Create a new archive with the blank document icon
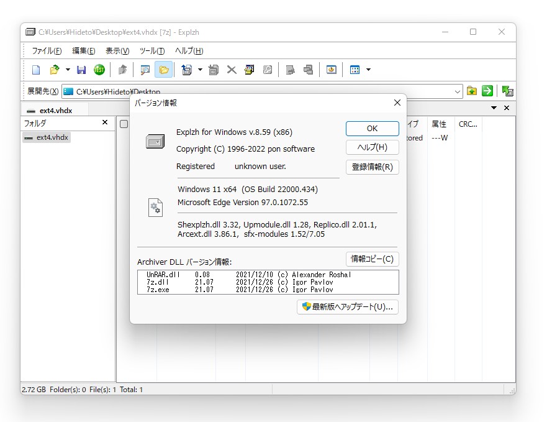547x422 pixels. point(35,70)
